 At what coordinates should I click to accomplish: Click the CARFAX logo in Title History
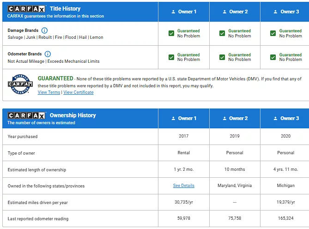[27, 9]
